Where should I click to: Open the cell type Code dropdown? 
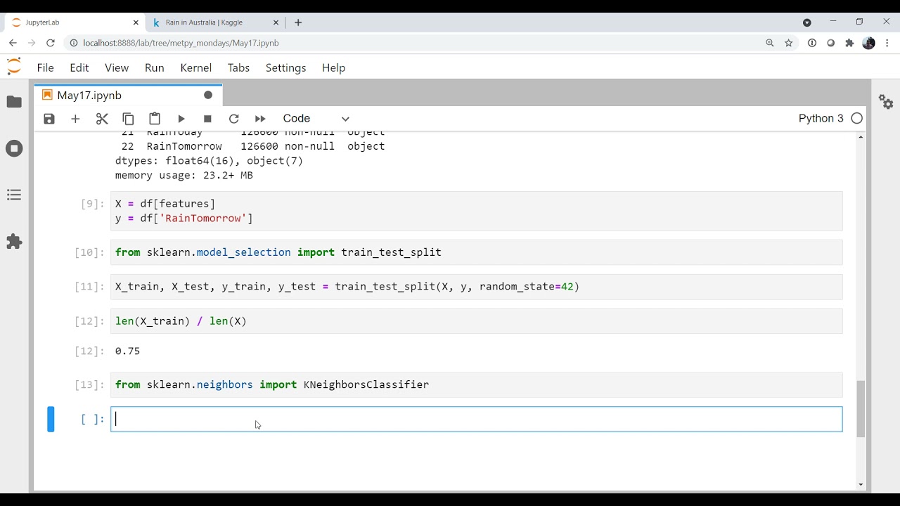tap(316, 119)
